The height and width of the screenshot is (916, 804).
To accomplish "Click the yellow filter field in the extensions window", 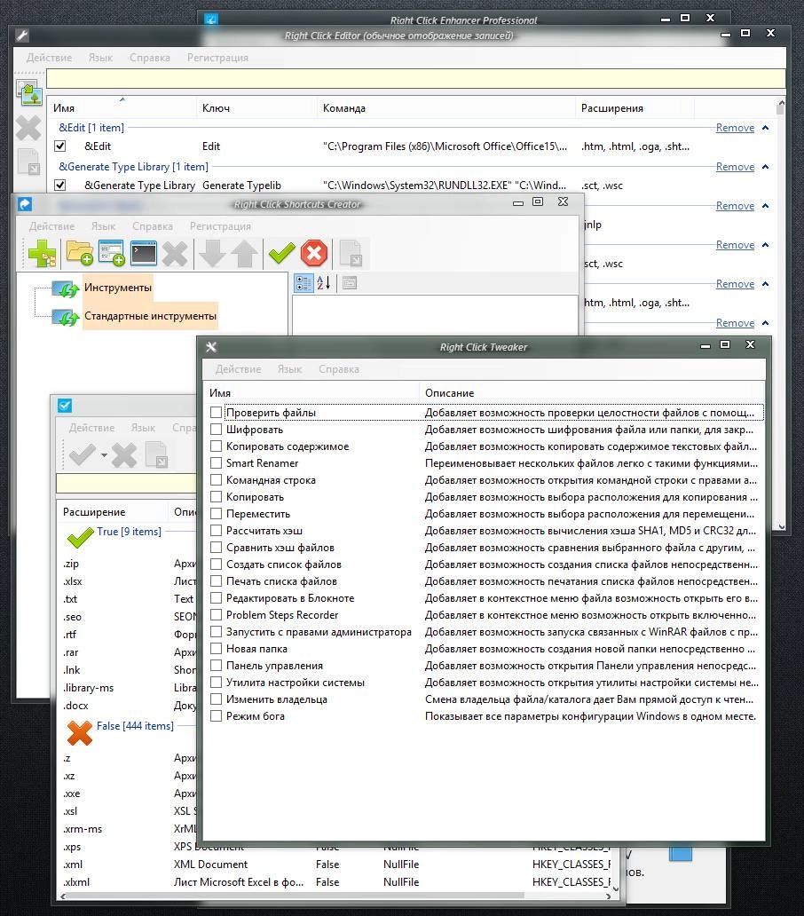I will click(x=126, y=483).
